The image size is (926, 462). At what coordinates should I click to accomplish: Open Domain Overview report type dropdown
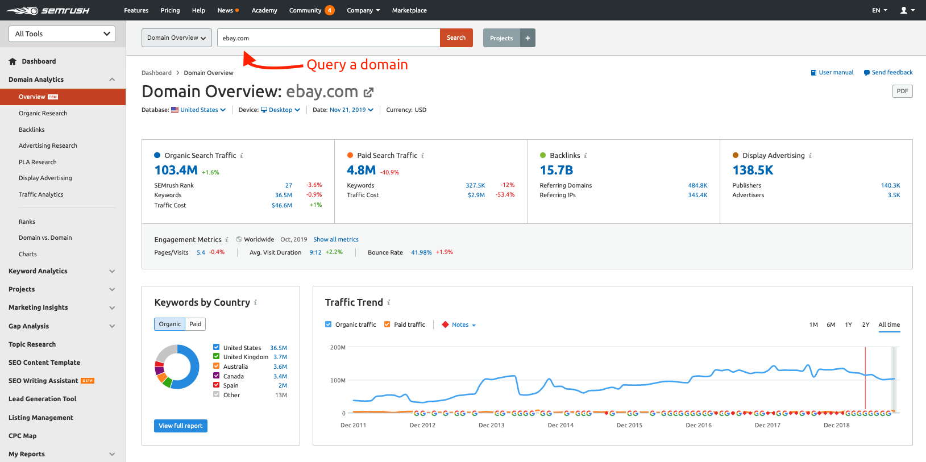(x=177, y=38)
